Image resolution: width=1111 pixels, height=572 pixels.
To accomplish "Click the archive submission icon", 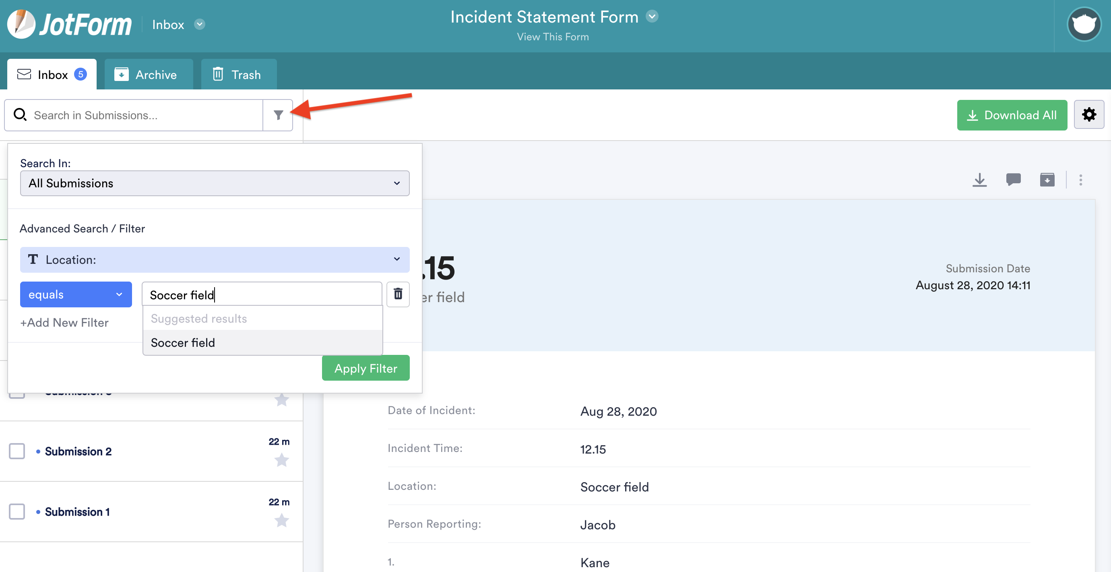I will (1047, 180).
